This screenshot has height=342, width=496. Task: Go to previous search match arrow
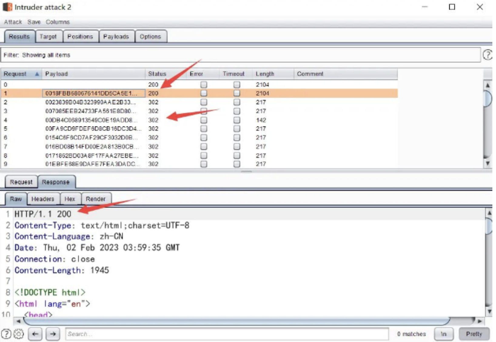[x=35, y=334]
